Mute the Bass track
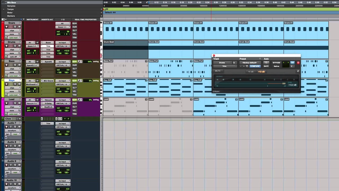 point(19,65)
